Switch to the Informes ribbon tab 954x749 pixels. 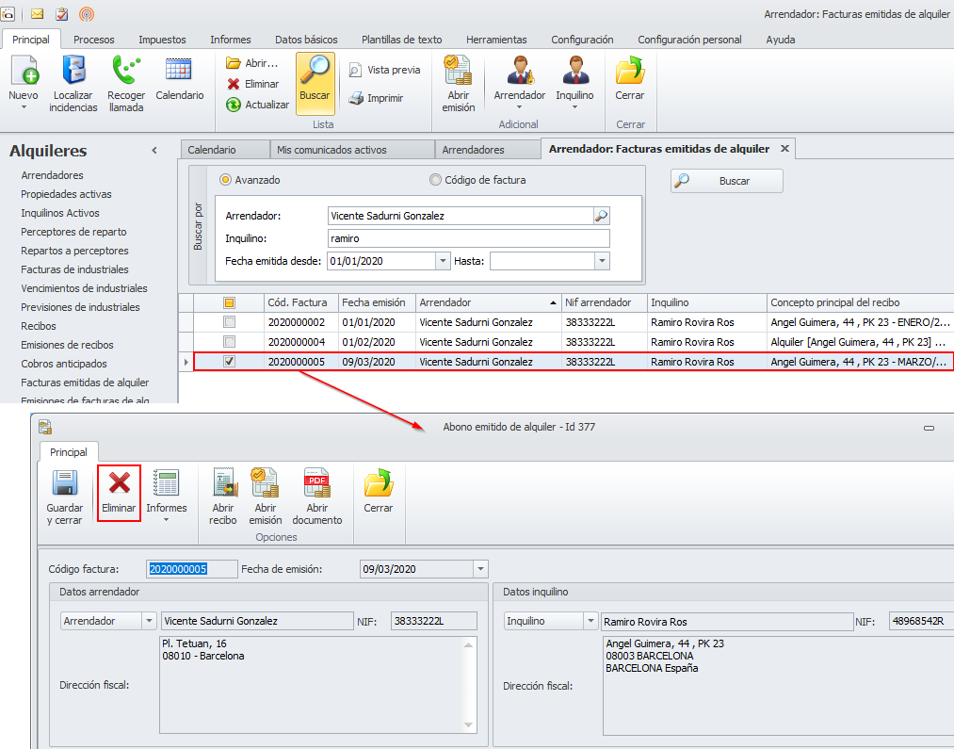tap(231, 40)
